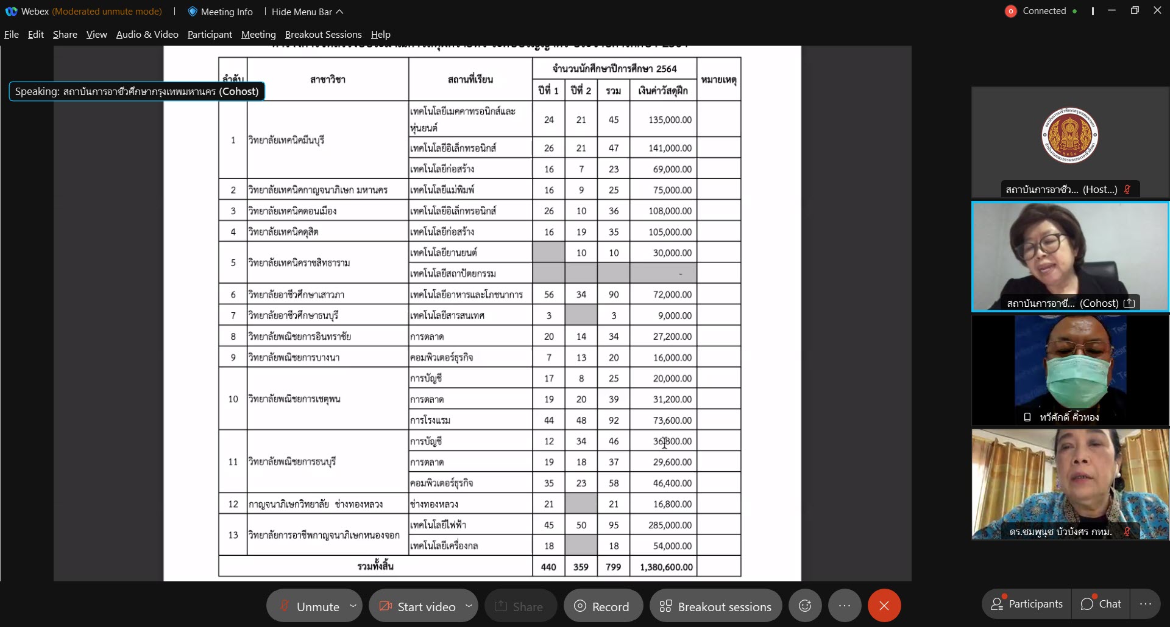Select the Cohost speaker video thumbnail
Image resolution: width=1170 pixels, height=627 pixels.
coord(1070,256)
